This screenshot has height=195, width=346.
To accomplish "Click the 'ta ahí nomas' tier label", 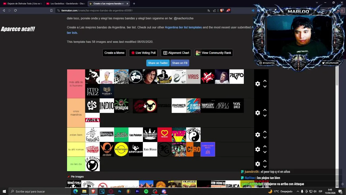I will click(76, 149).
